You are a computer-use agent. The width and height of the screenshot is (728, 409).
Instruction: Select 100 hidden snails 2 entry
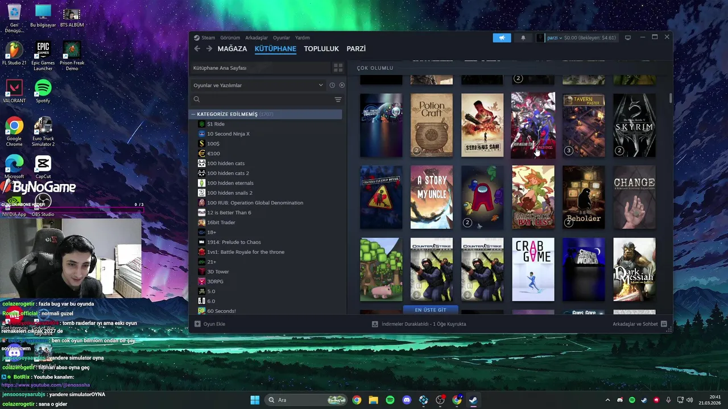(x=229, y=193)
